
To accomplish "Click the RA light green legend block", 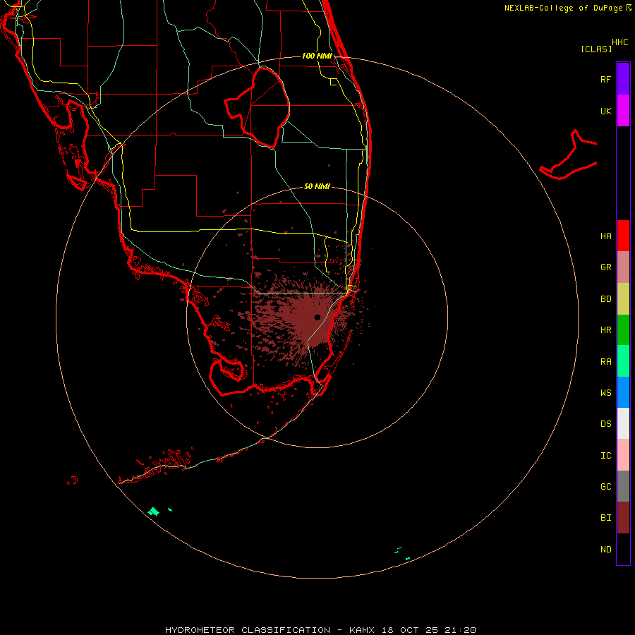I will coord(623,361).
